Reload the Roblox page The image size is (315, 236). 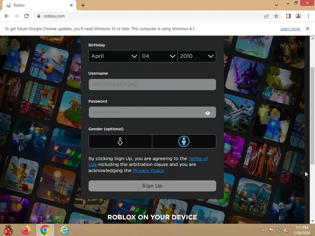point(26,16)
